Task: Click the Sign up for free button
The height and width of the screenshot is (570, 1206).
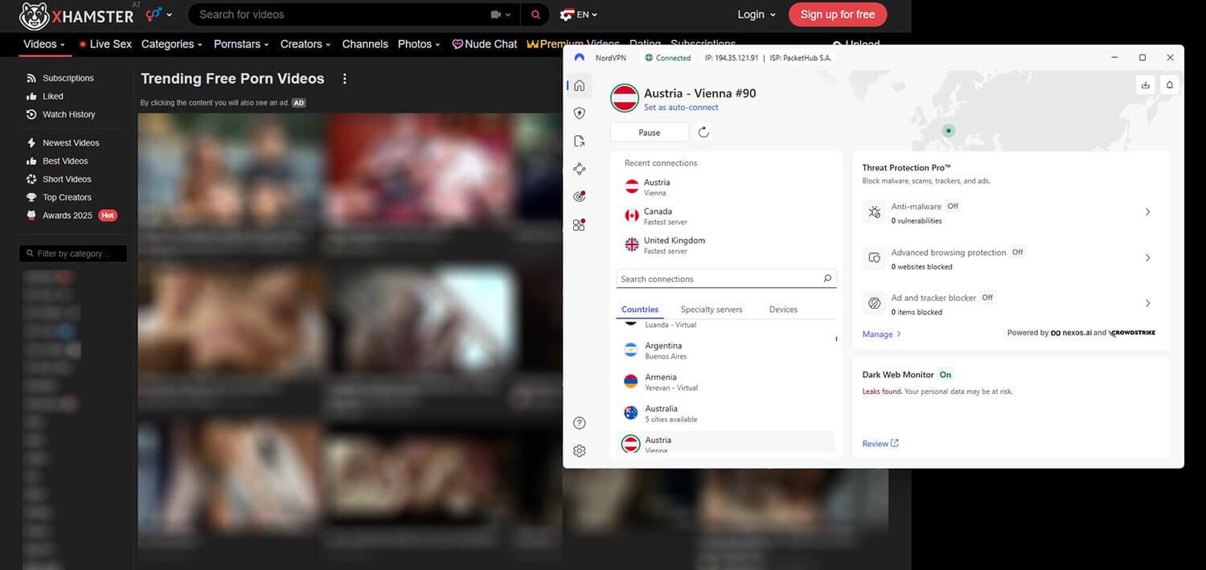Action: (838, 14)
